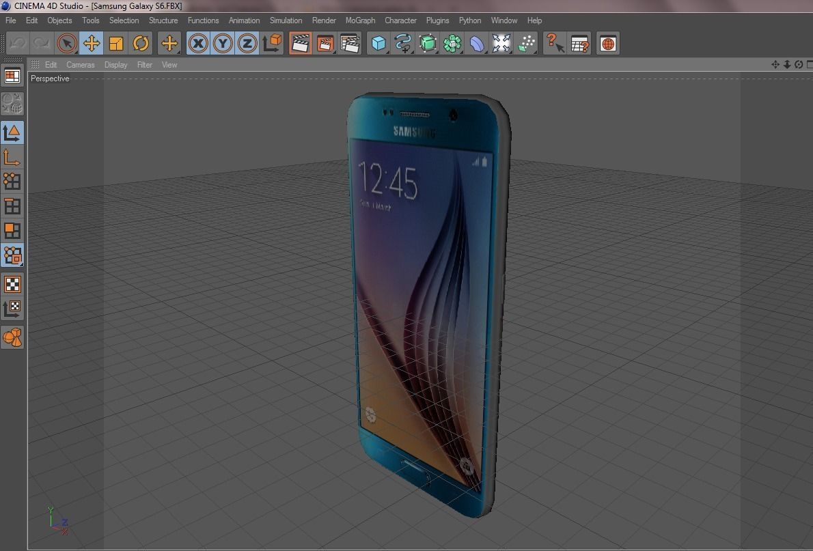Screen dimensions: 813x551
Task: Activate the Rotate tool
Action: 141,44
